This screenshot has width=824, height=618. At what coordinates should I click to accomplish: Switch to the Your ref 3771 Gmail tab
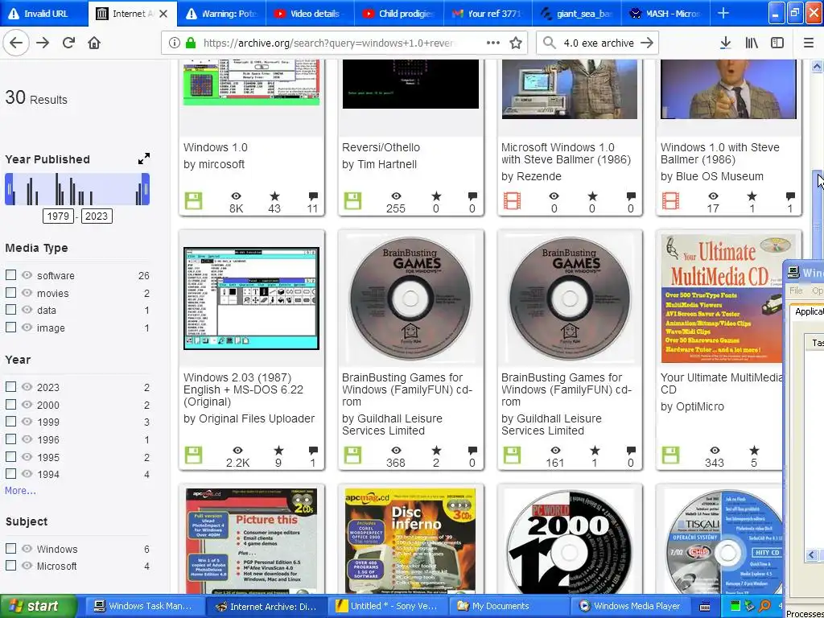(488, 14)
